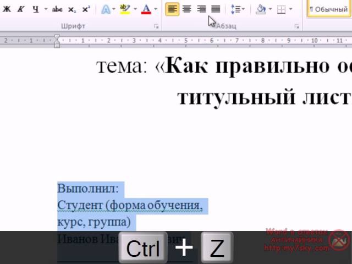352x264 pixels.
Task: Justify the selected paragraph
Action: point(216,9)
